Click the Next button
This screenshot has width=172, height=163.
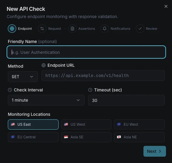[x=155, y=151]
